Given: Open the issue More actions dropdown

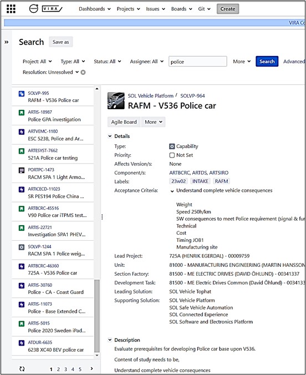Looking at the screenshot, I should (153, 122).
